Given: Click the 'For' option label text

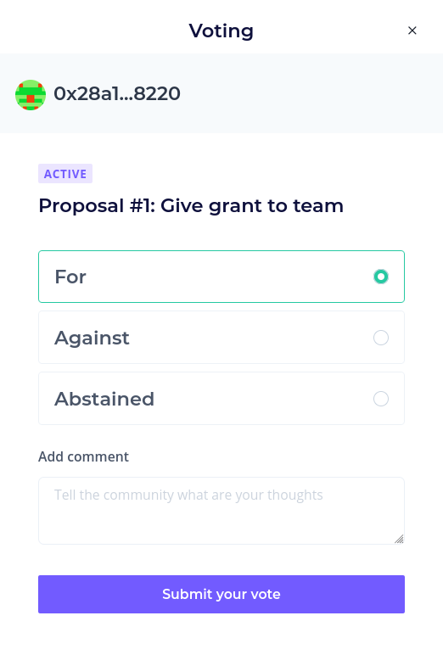Looking at the screenshot, I should (x=70, y=277).
